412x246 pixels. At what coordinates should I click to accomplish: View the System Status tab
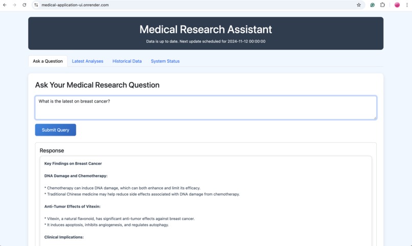pos(165,61)
